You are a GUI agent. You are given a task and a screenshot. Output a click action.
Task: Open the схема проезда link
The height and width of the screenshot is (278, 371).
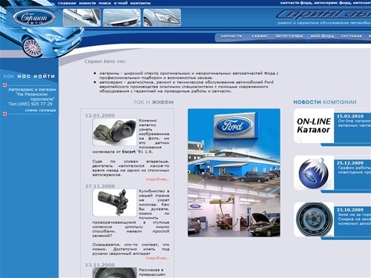coord(40,110)
